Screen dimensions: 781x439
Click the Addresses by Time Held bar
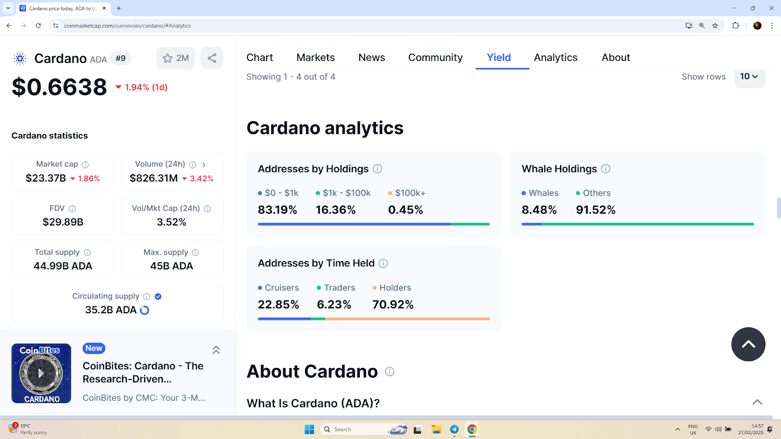tap(374, 319)
